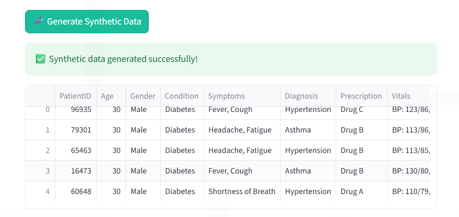Click the Generate Synthetic Data button
Screen dimensions: 459x217
pos(87,22)
